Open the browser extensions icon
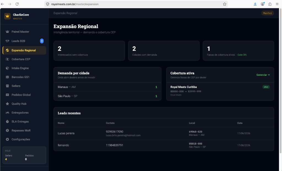The width and height of the screenshot is (282, 171). [270, 4]
